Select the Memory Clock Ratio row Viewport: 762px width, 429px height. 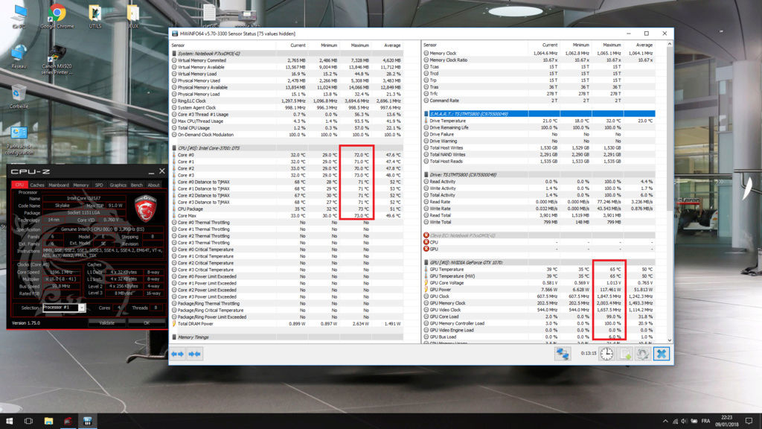tap(539, 60)
